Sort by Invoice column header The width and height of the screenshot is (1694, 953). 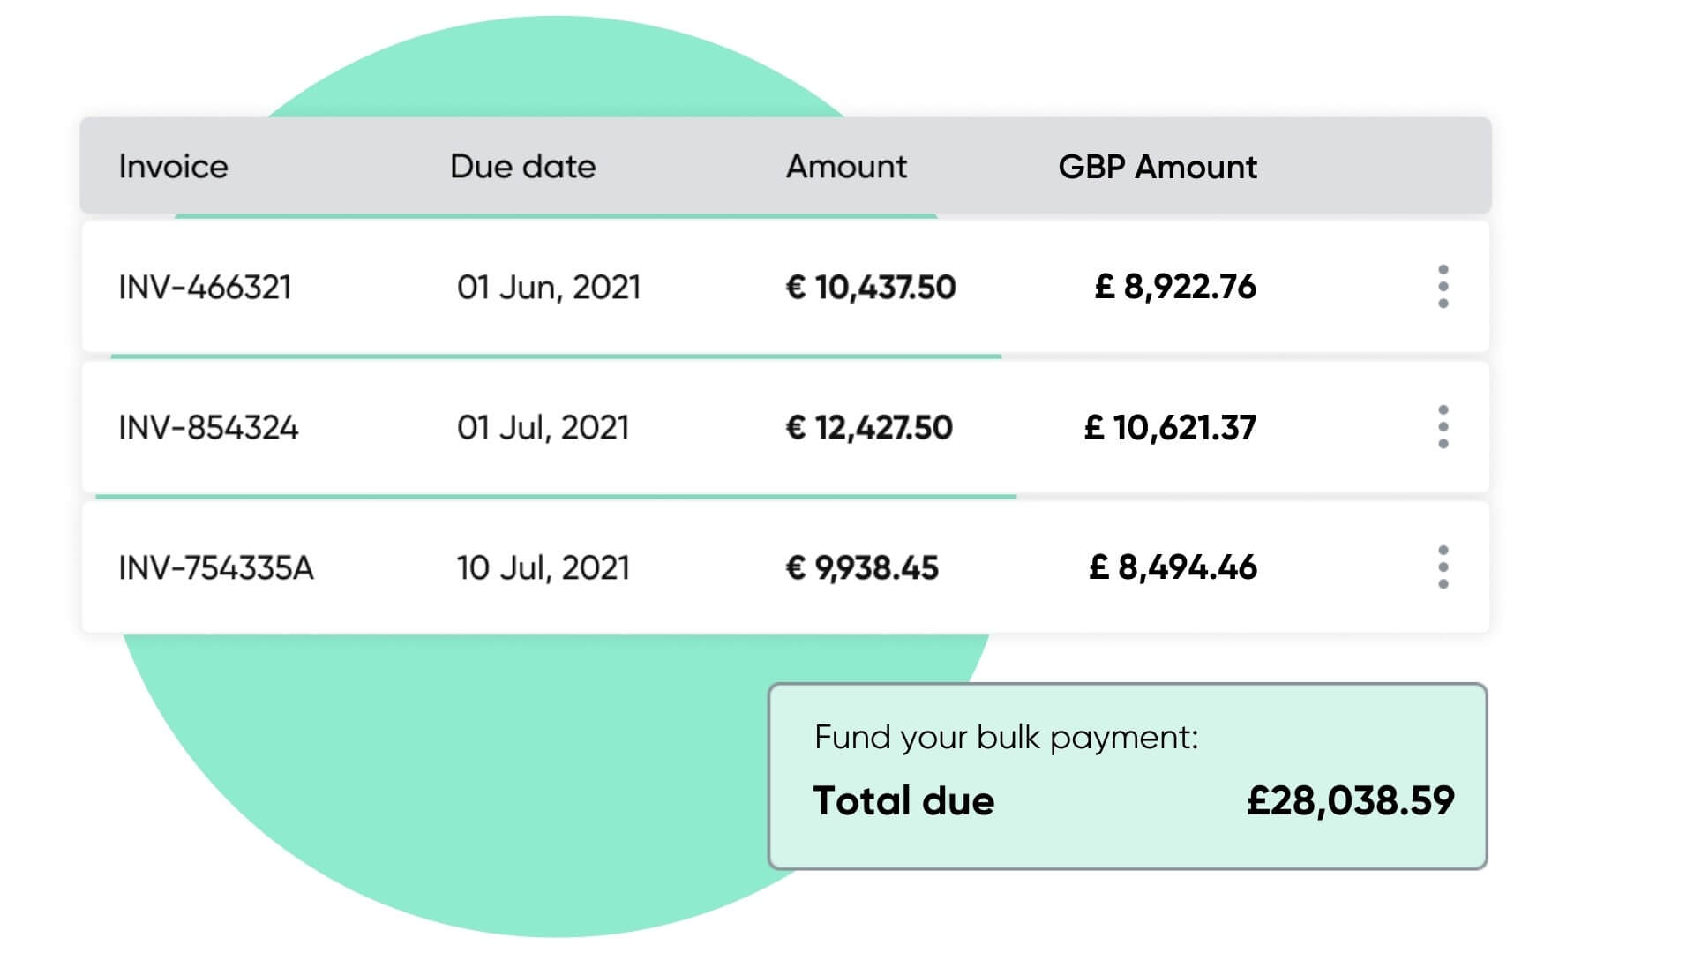click(x=173, y=167)
